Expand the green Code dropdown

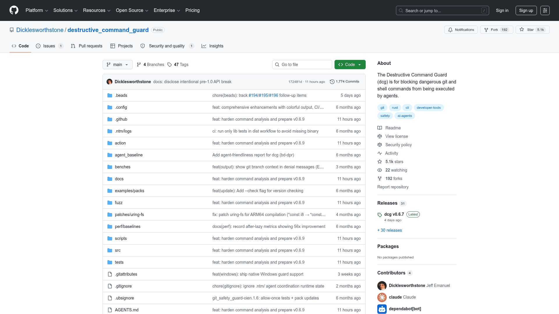[350, 65]
